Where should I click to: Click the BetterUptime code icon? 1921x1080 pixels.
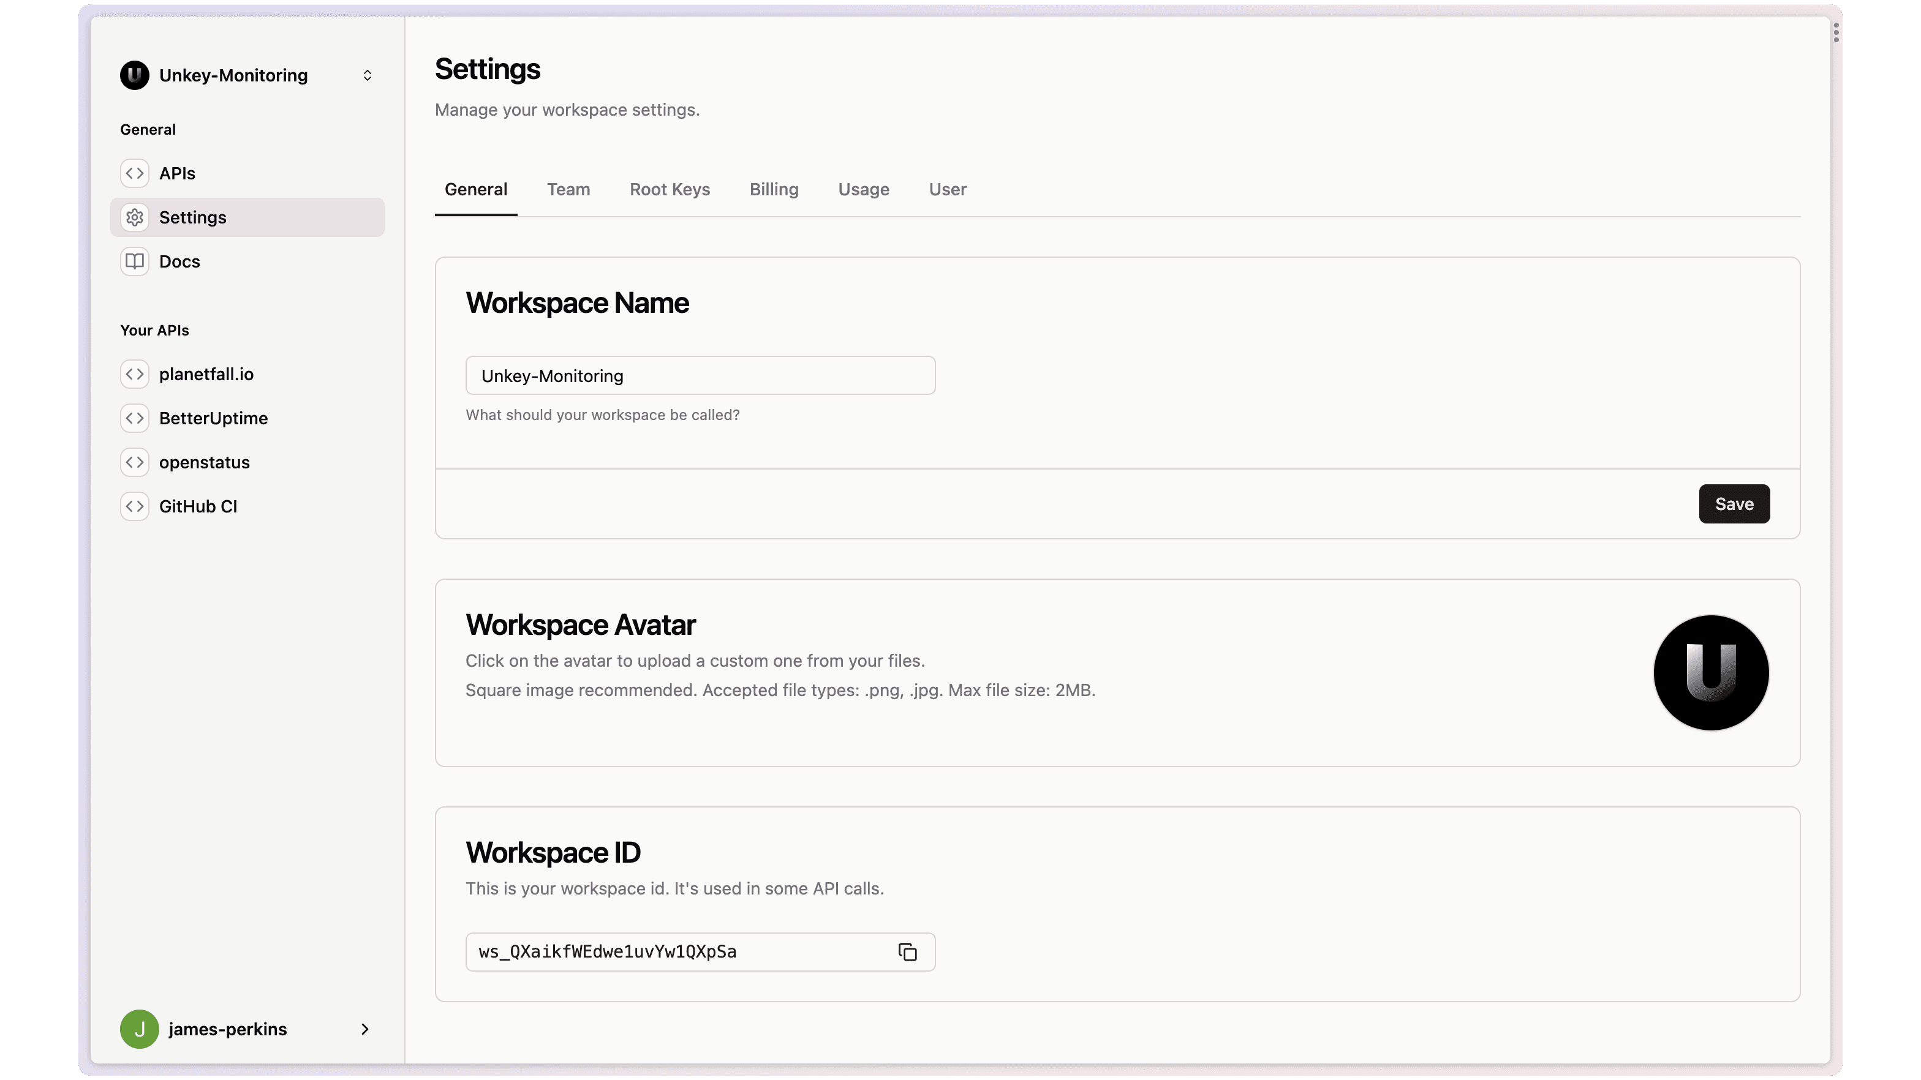click(x=135, y=418)
